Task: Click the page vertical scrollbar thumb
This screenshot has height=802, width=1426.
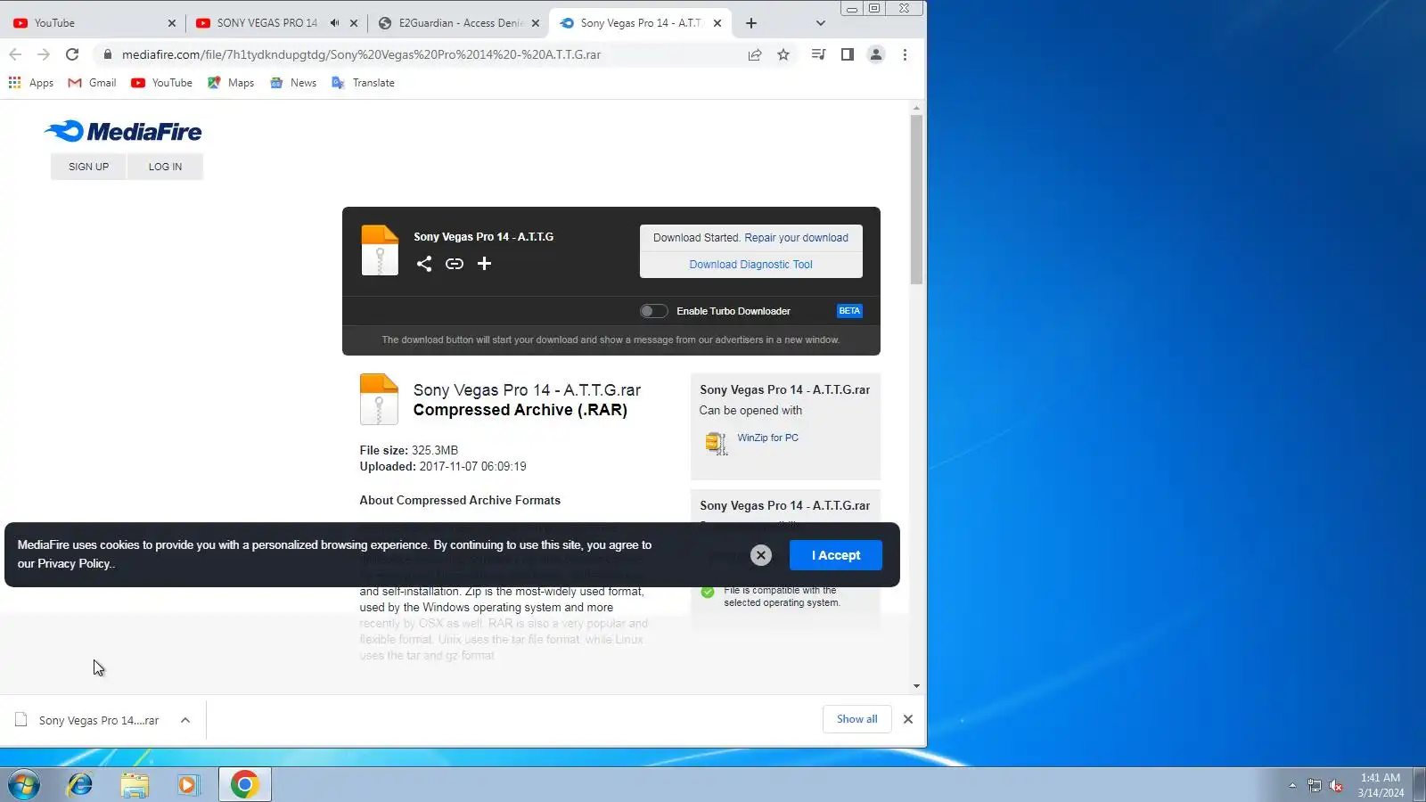Action: tap(916, 200)
